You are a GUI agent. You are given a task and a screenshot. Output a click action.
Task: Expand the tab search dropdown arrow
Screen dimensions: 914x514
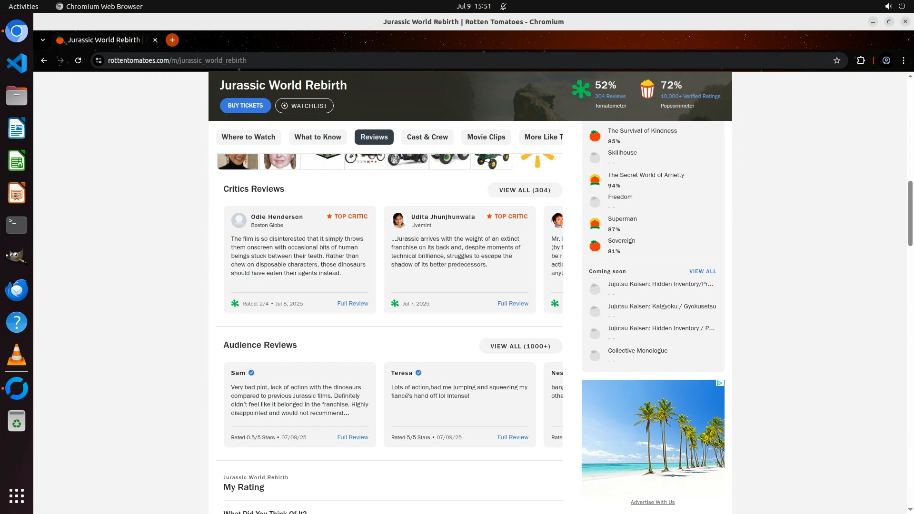[x=43, y=40]
